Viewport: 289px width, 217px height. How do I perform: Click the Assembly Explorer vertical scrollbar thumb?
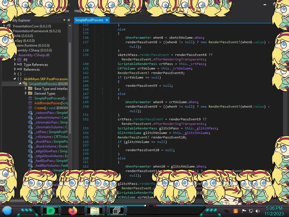(70, 88)
